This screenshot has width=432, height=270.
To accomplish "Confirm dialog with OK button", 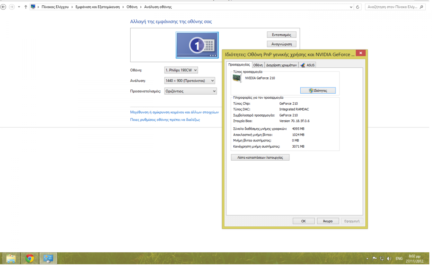I will pos(303,221).
